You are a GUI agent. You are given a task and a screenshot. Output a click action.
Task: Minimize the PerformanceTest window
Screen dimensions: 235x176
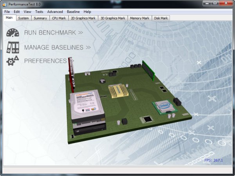[207, 3]
